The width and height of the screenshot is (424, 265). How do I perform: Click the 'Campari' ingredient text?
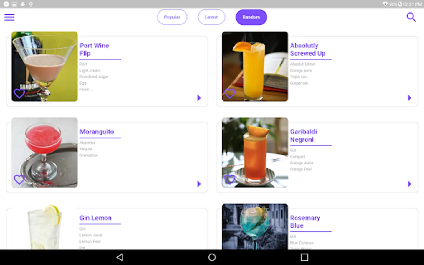(297, 157)
